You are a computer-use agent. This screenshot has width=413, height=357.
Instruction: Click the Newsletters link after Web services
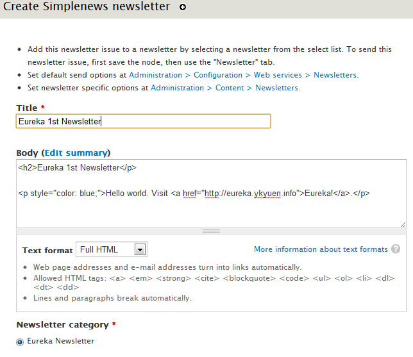coord(335,75)
